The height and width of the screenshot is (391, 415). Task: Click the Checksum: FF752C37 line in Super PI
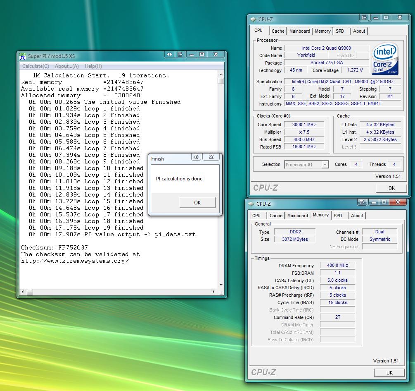(54, 248)
